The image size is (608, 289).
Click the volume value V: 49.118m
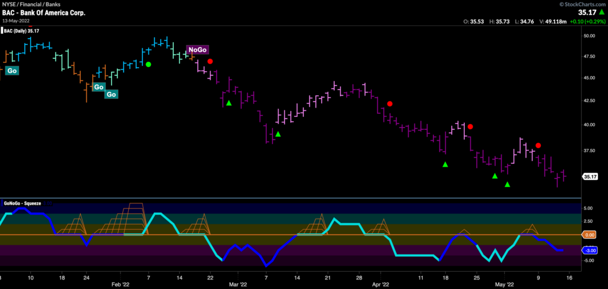pyautogui.click(x=554, y=22)
